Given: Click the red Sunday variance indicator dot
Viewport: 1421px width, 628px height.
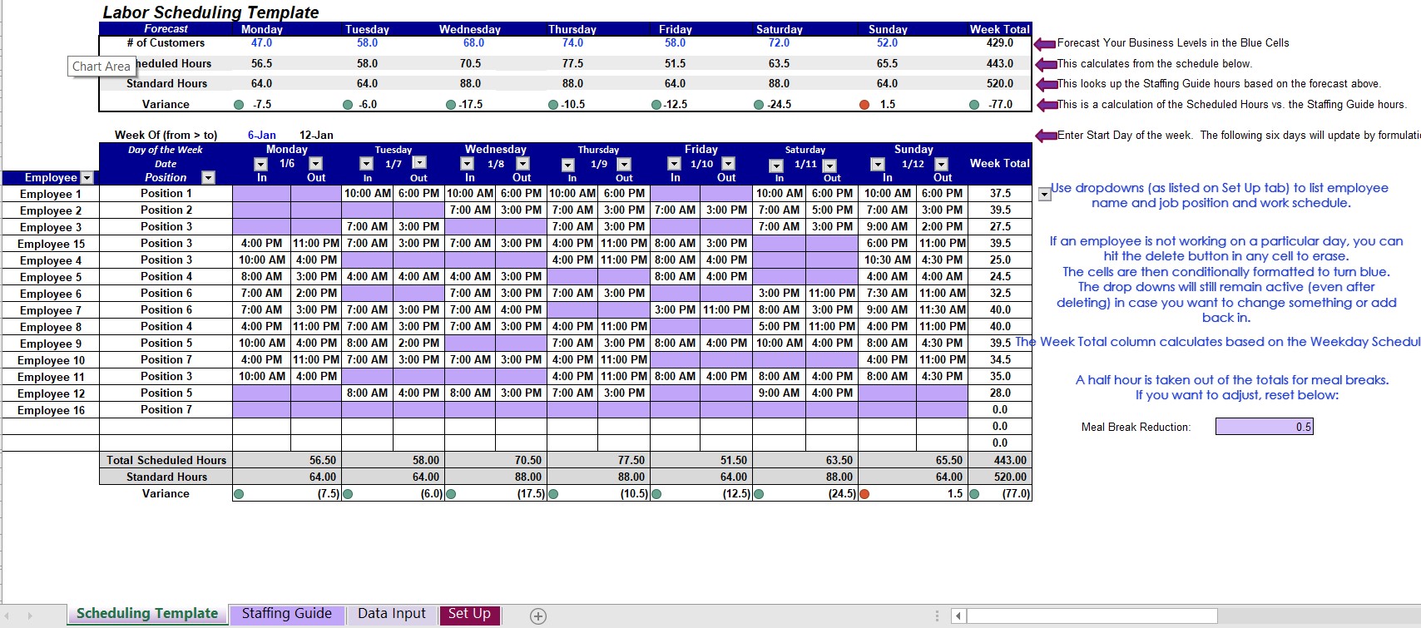Looking at the screenshot, I should 864,105.
